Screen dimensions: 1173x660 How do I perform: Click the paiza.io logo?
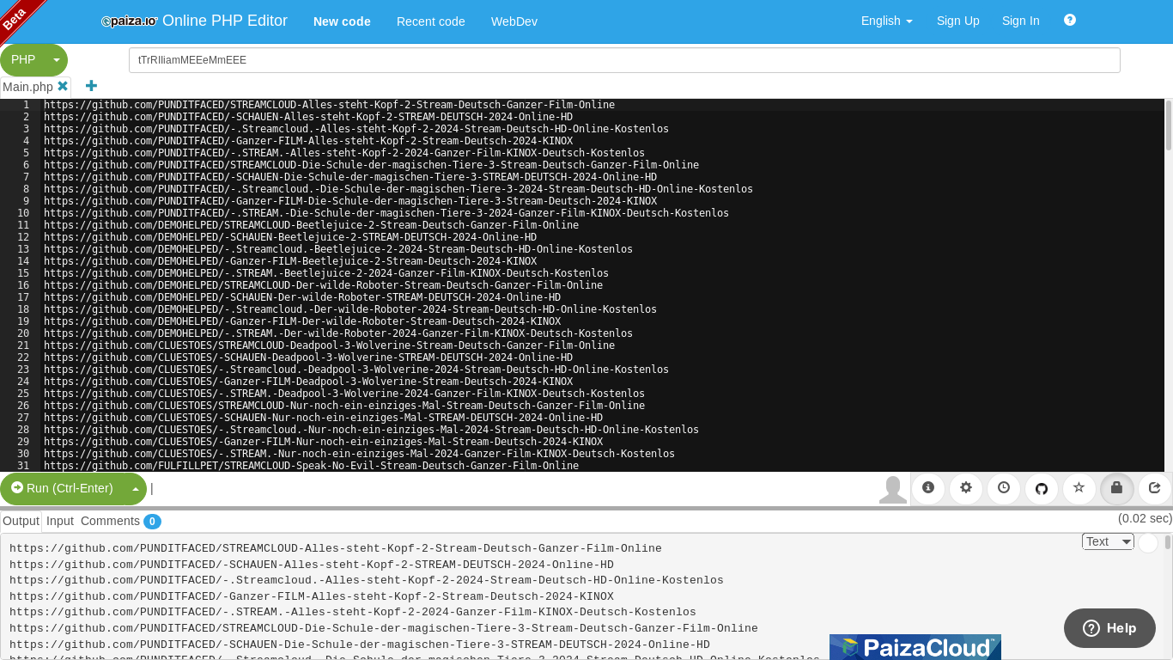tap(130, 21)
